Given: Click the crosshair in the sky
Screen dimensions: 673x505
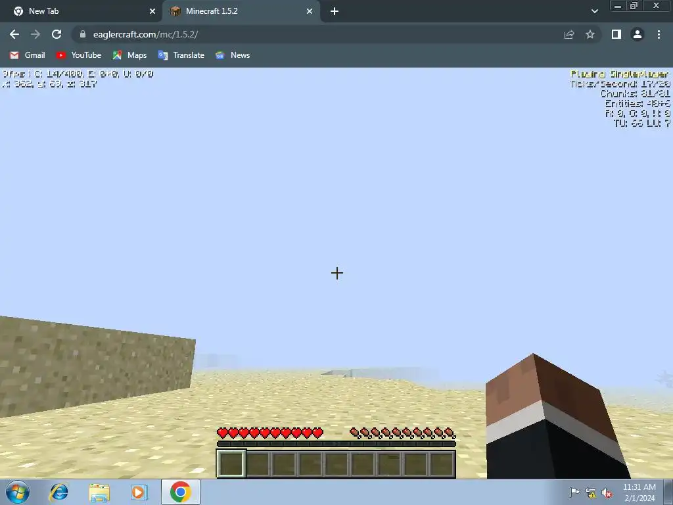Looking at the screenshot, I should point(337,273).
